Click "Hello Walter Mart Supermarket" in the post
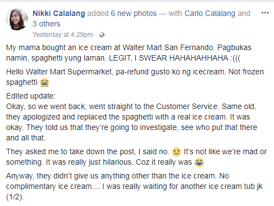The width and height of the screenshot is (274, 206). tap(59, 72)
